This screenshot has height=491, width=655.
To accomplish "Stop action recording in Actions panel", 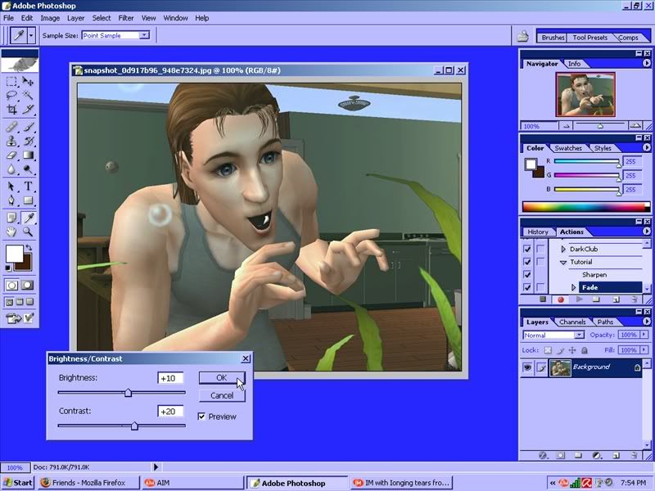I will [x=543, y=300].
